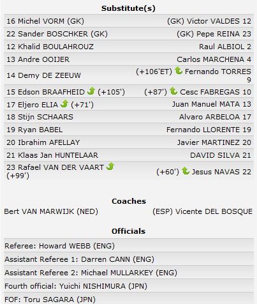Viewport: 257px width, 304px height.
Task: Click the Assistant Referee 2: Michael MULLARKEY row
Action: click(129, 273)
